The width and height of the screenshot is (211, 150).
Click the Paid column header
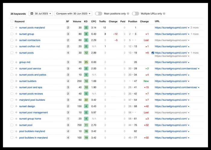point(123,21)
